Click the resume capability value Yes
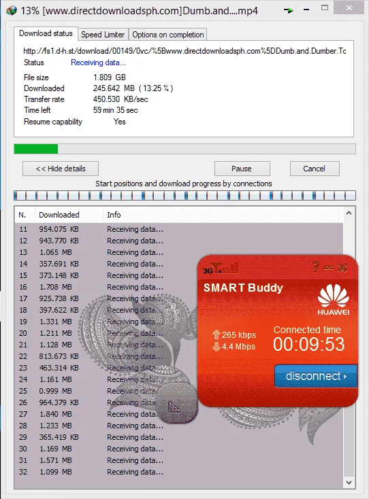The image size is (369, 499). point(120,122)
